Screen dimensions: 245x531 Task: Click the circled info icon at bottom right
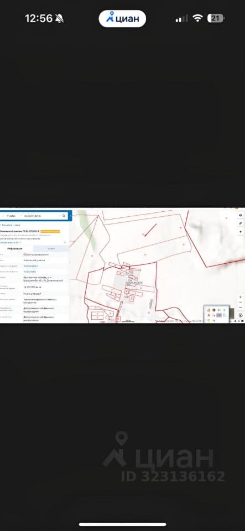coord(241,315)
